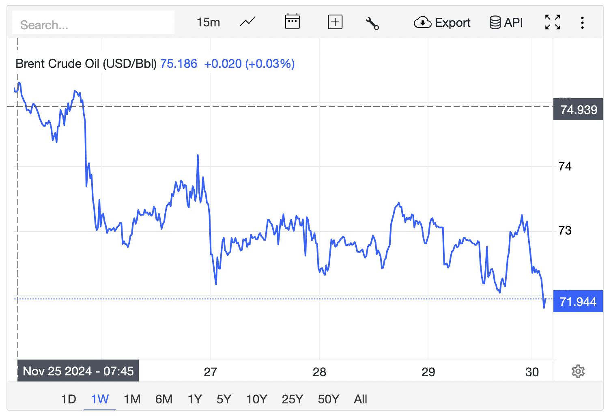The width and height of the screenshot is (611, 418).
Task: Select the 1D time range
Action: tap(69, 399)
